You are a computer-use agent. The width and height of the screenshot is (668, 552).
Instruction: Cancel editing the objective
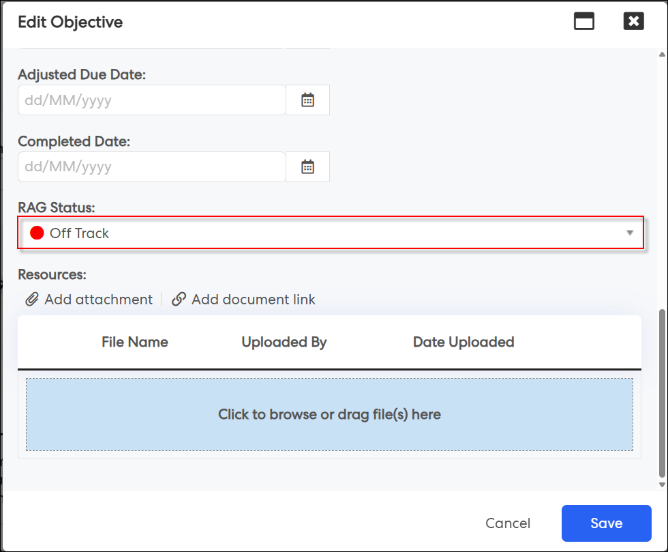508,523
